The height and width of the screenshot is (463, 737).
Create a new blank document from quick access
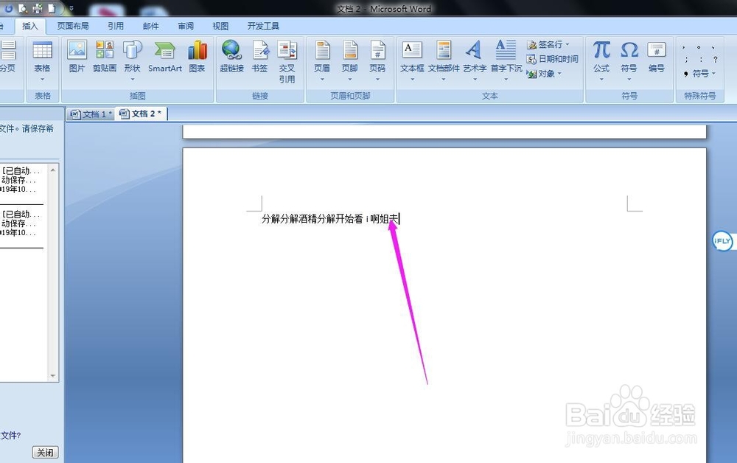click(52, 8)
